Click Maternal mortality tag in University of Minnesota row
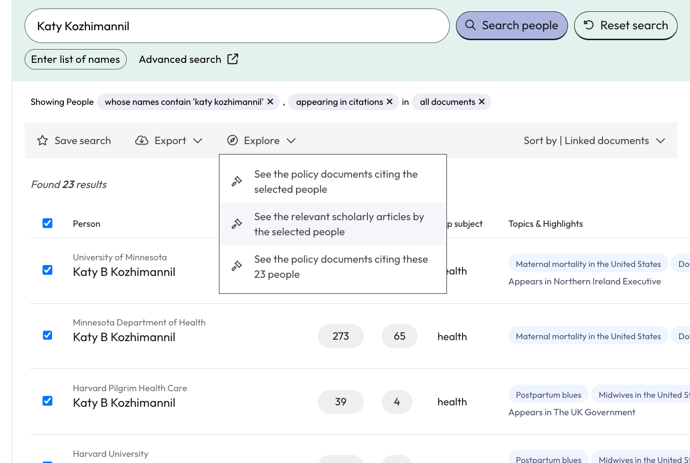Image resolution: width=690 pixels, height=463 pixels. pyautogui.click(x=588, y=264)
